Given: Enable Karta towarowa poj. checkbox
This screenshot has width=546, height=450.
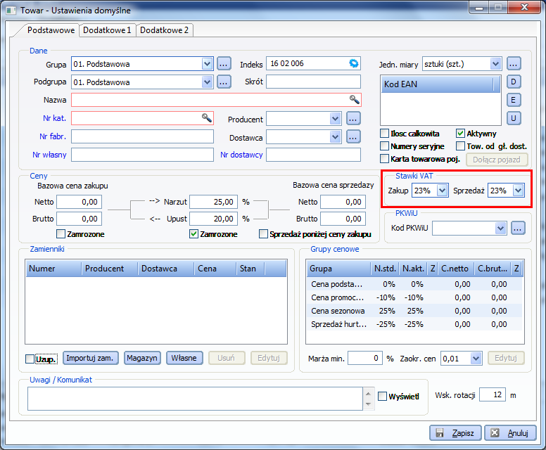Looking at the screenshot, I should coord(384,159).
